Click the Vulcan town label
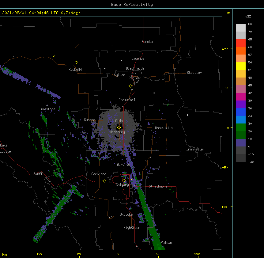Screen dimensions: 264x258 [166, 243]
